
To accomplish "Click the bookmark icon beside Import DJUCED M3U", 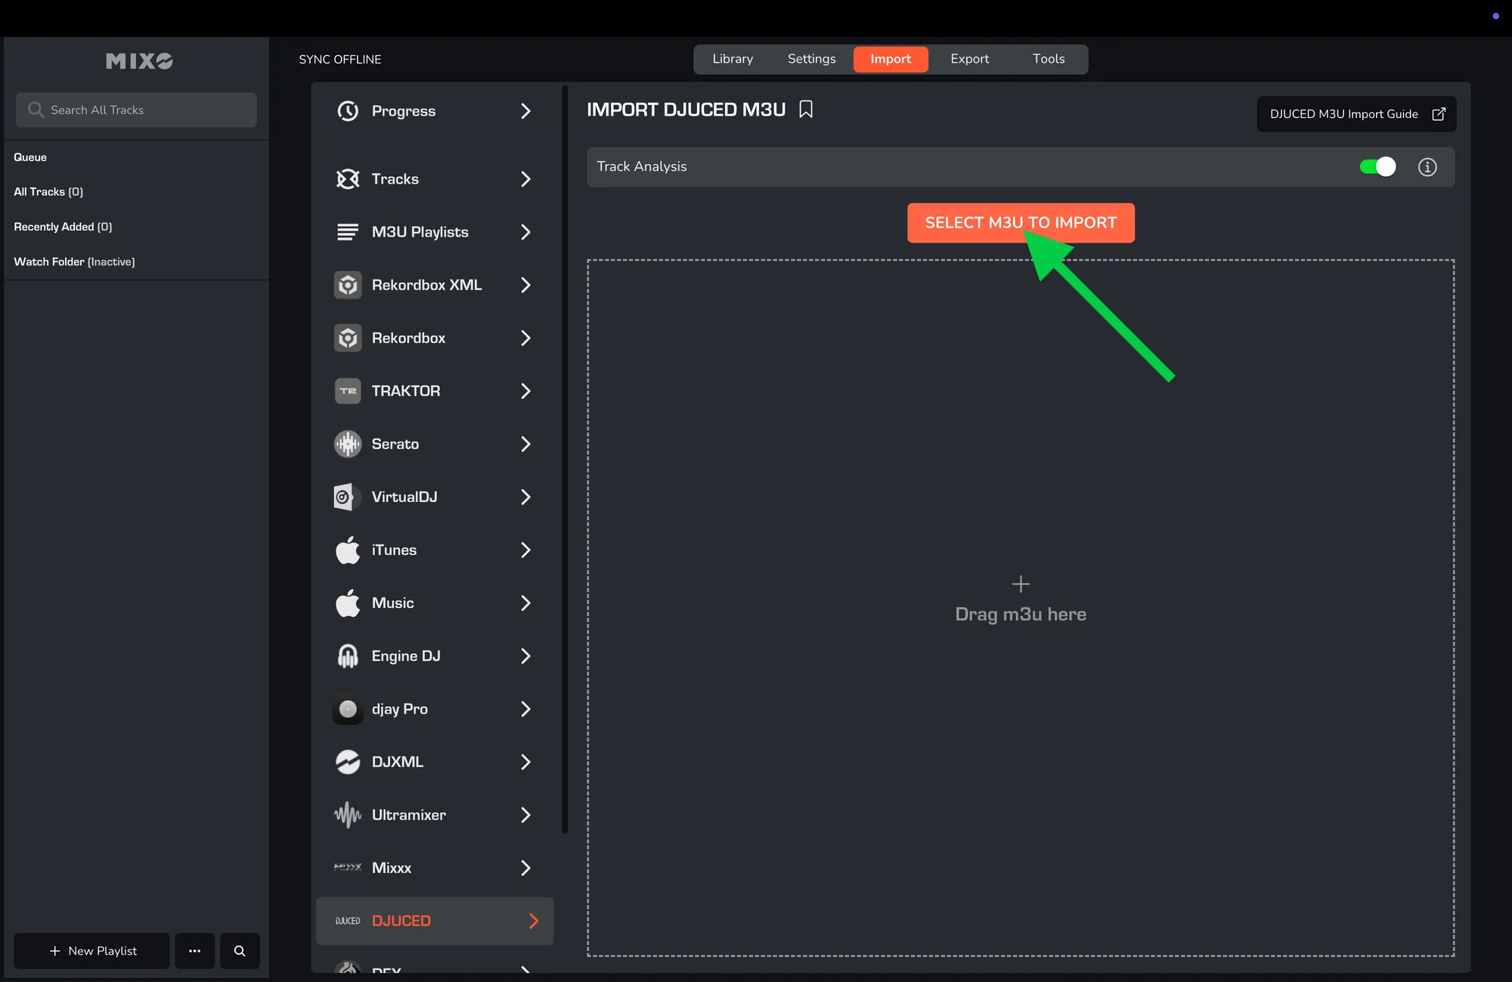I will [x=806, y=110].
